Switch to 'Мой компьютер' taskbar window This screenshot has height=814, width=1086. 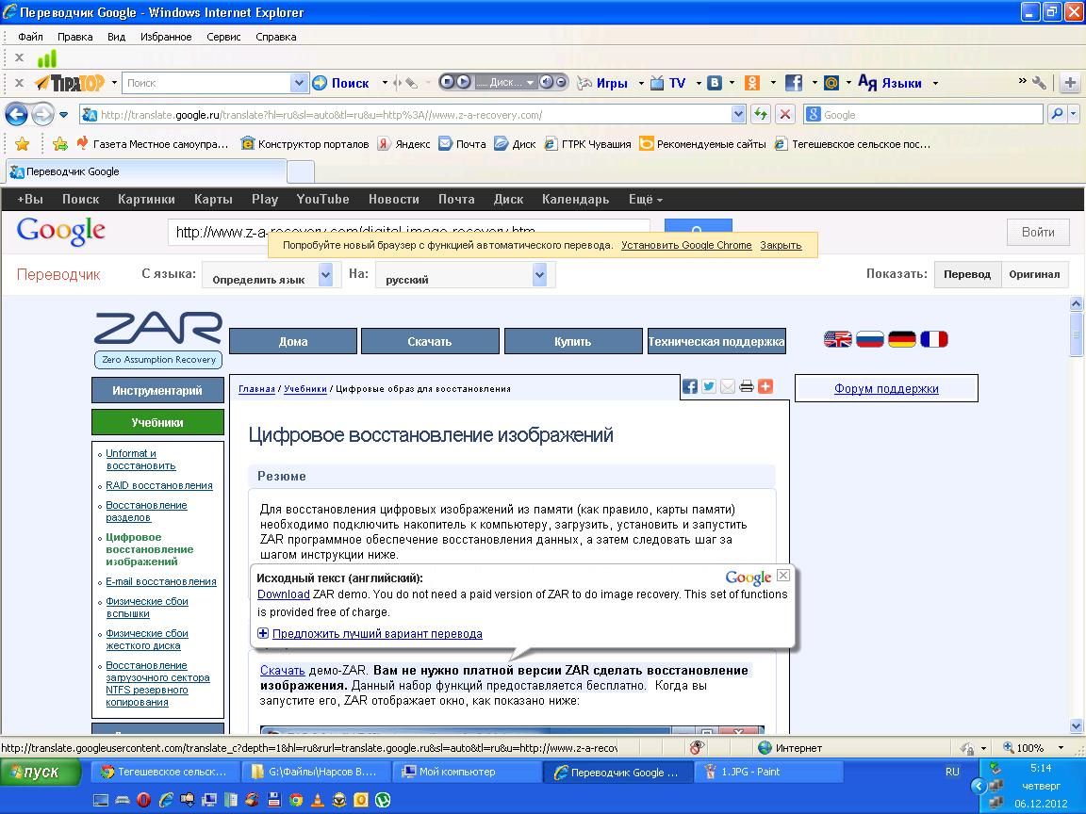tap(466, 772)
